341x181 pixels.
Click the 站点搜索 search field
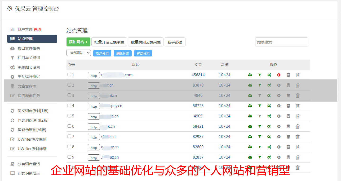point(281,42)
